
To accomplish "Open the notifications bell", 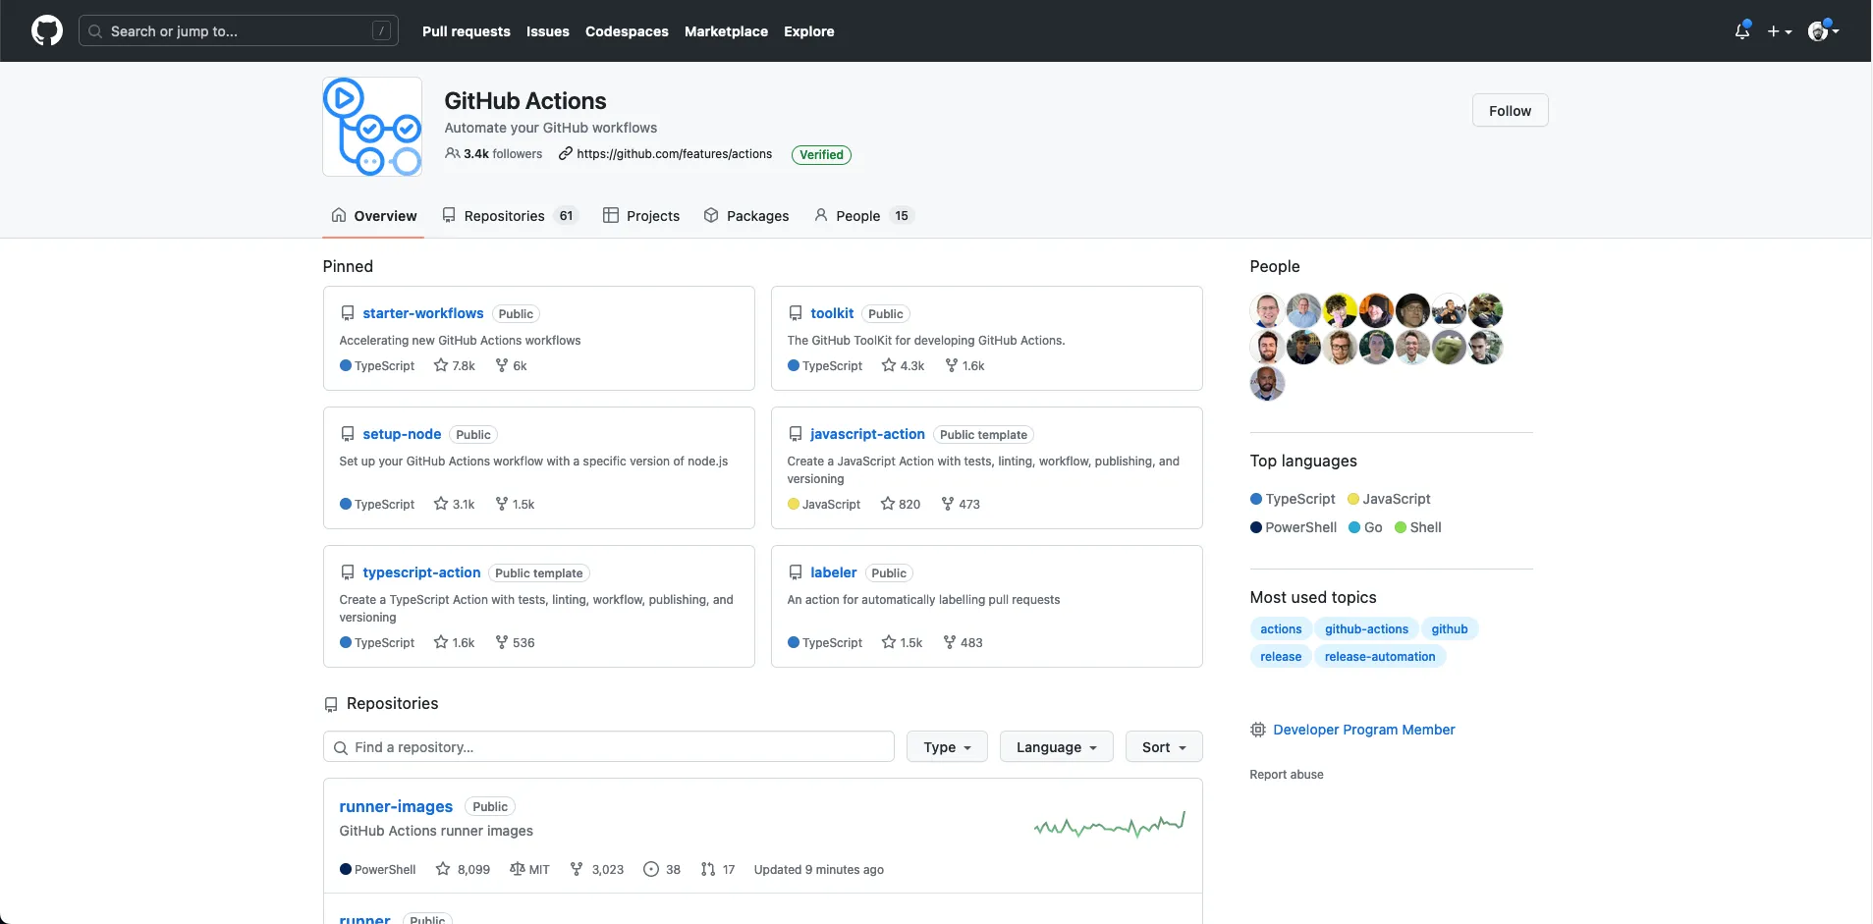I will (x=1741, y=31).
